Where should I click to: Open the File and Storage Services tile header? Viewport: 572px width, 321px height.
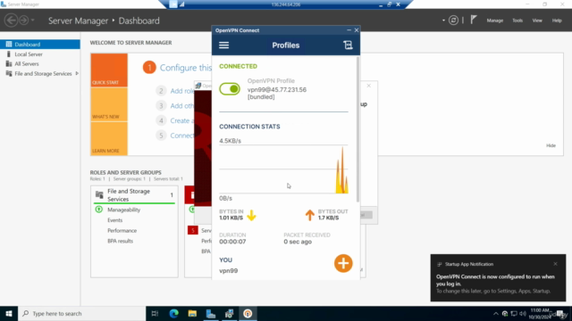(134, 195)
